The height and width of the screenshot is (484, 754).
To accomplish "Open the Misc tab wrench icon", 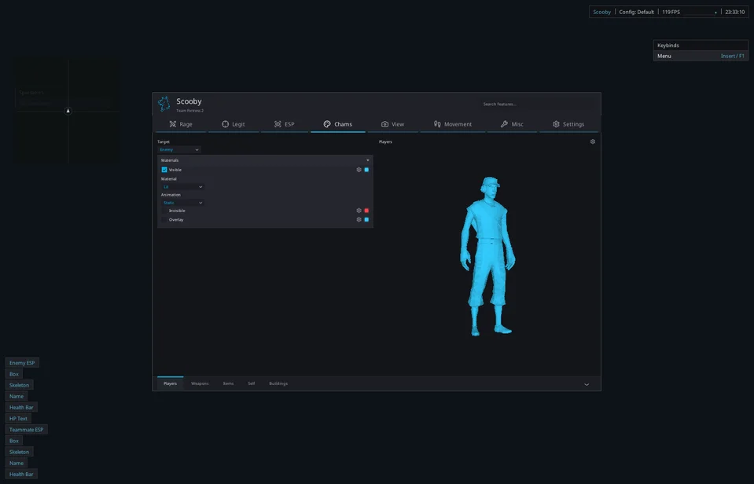I will (504, 124).
